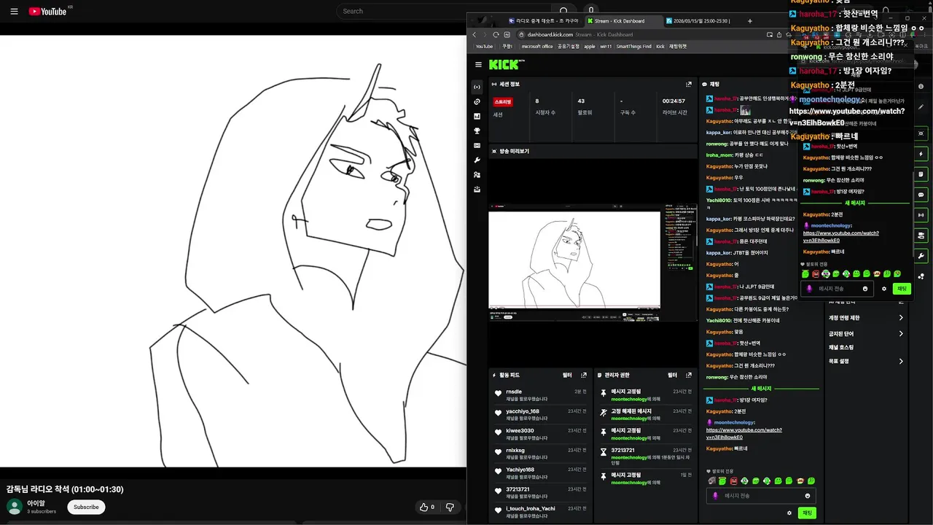Image resolution: width=933 pixels, height=525 pixels.
Task: Open the YouTube link in popout chat
Action: tap(840, 236)
